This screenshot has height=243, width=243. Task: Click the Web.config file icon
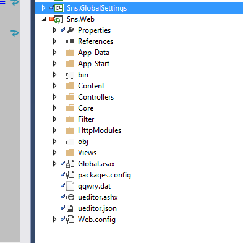pos(70,220)
